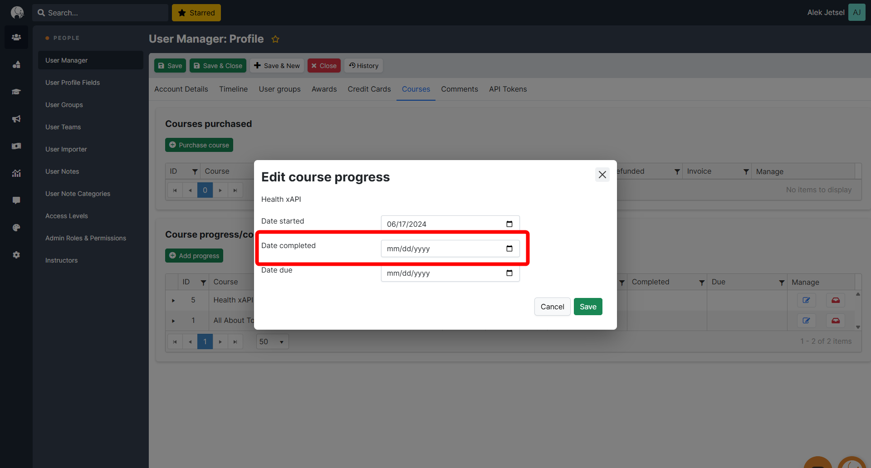Expand the Health xAPI row

point(173,300)
